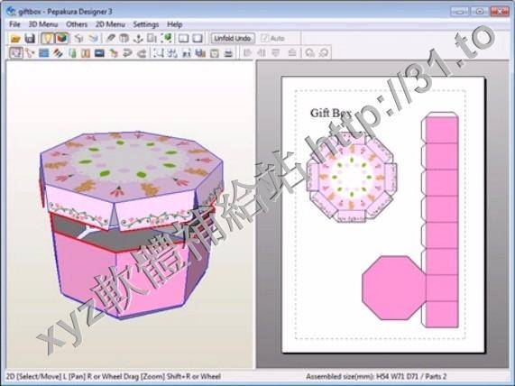
Task: Click the dashed selection rectangle icon
Action: pos(159,52)
